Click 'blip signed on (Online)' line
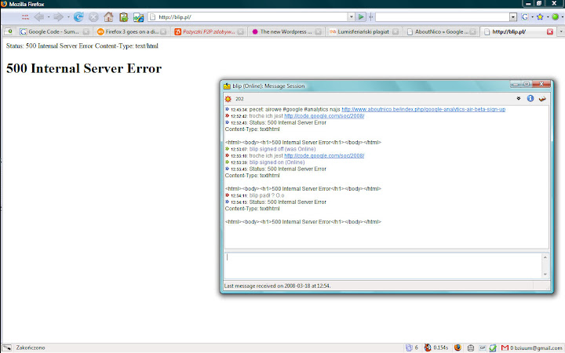 277,162
